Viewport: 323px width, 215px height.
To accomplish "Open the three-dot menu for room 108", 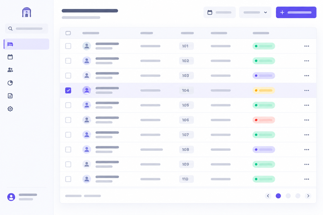I will tap(307, 149).
